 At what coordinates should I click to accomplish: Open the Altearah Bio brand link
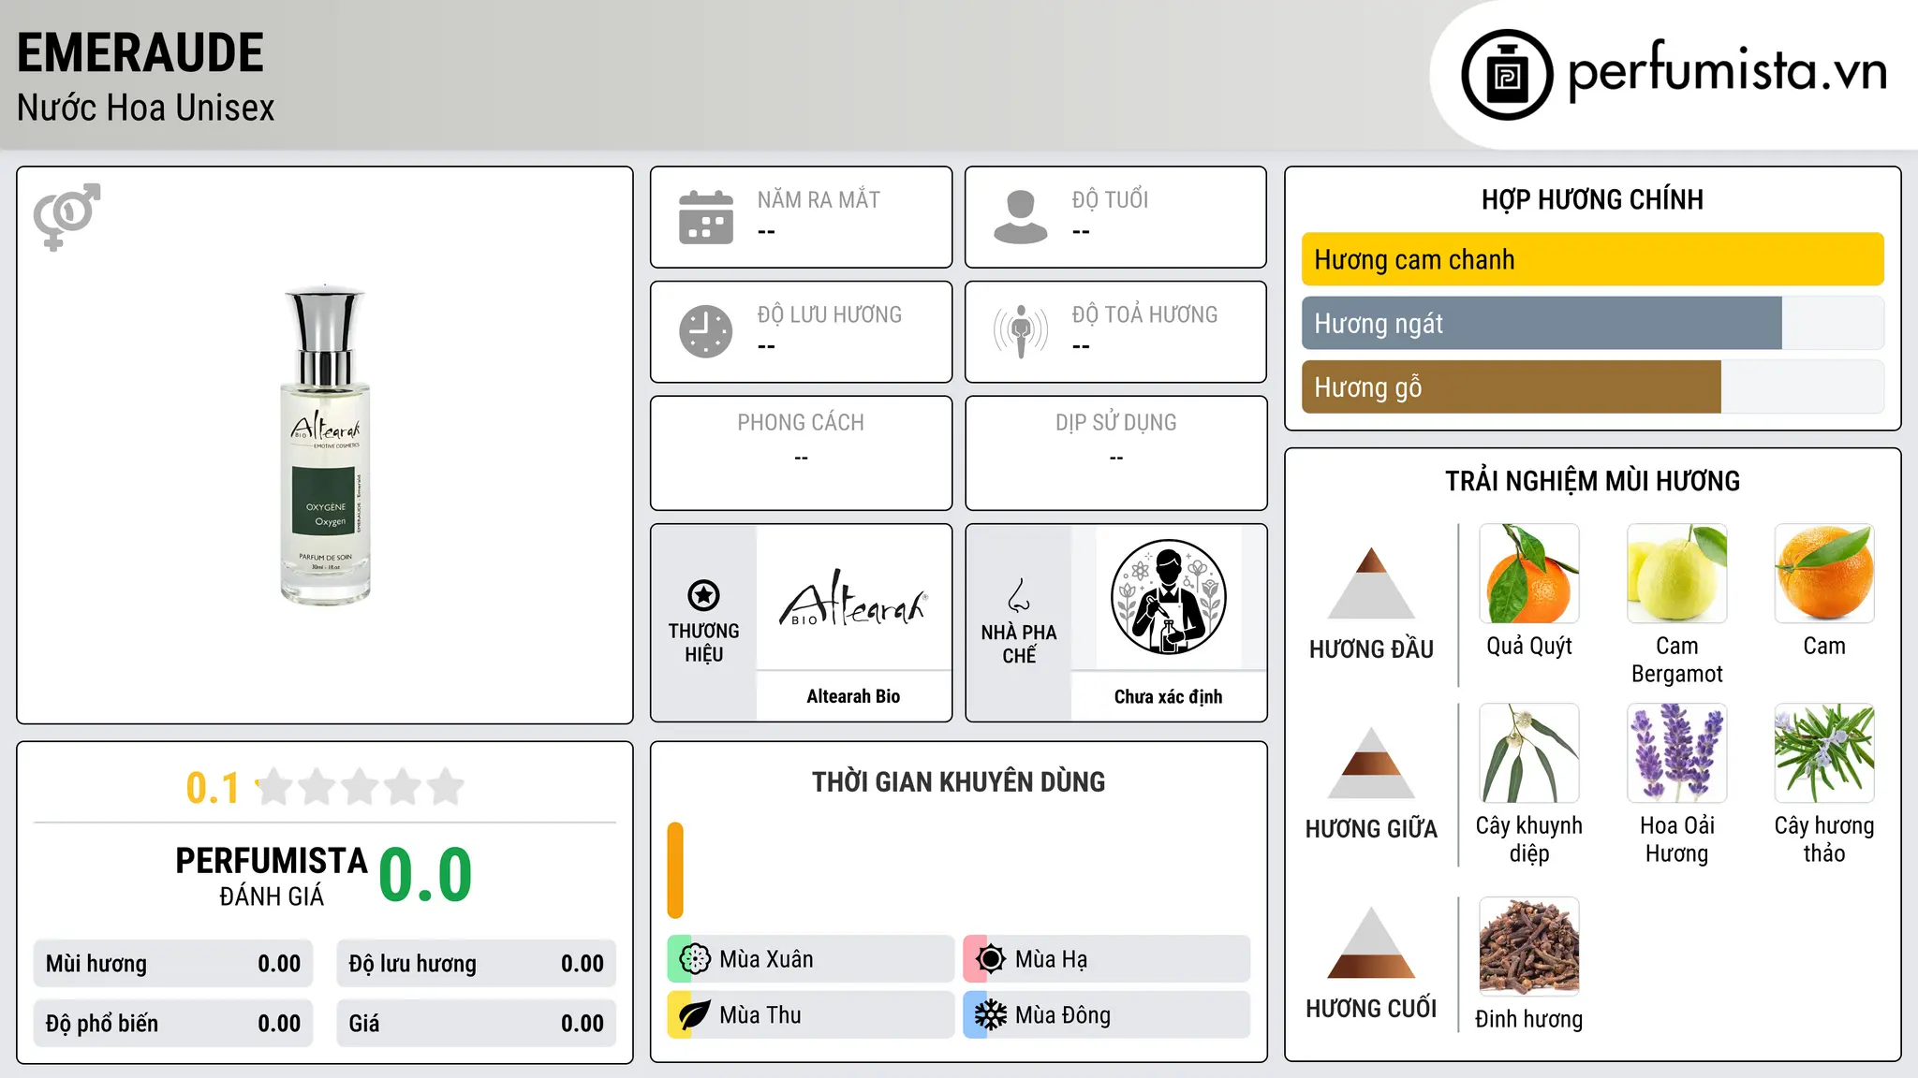click(x=853, y=696)
